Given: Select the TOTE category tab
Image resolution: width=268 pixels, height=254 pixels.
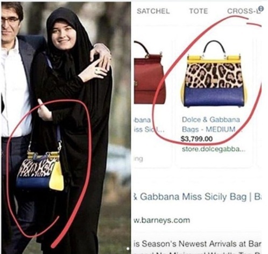Looking at the screenshot, I should (x=199, y=11).
